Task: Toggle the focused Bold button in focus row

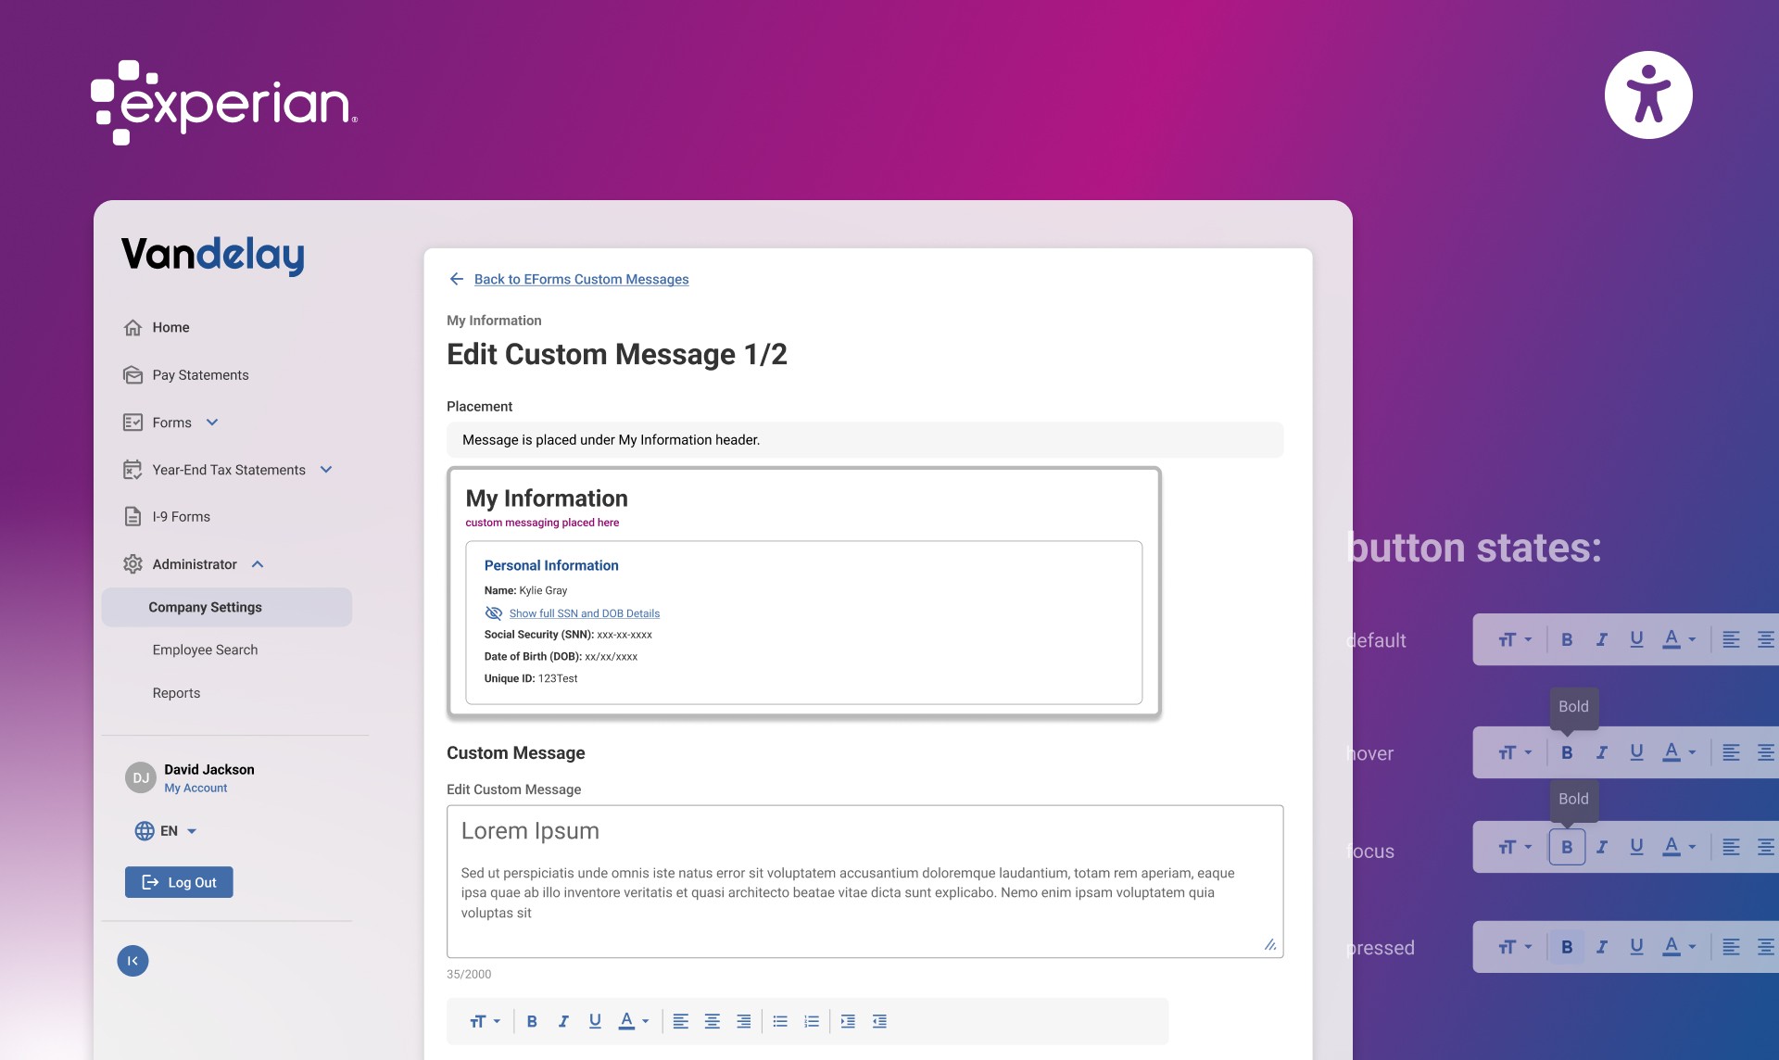Action: (1567, 847)
